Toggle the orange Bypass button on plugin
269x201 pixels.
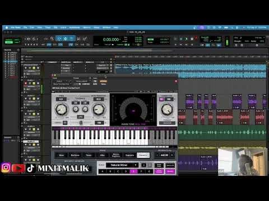[x=103, y=82]
